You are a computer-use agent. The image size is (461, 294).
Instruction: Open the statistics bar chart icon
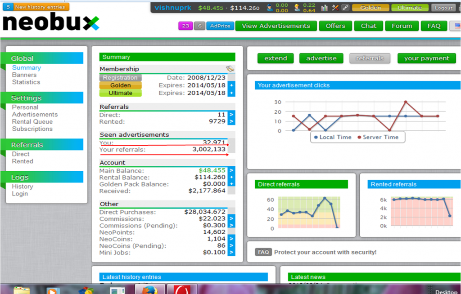point(324,8)
